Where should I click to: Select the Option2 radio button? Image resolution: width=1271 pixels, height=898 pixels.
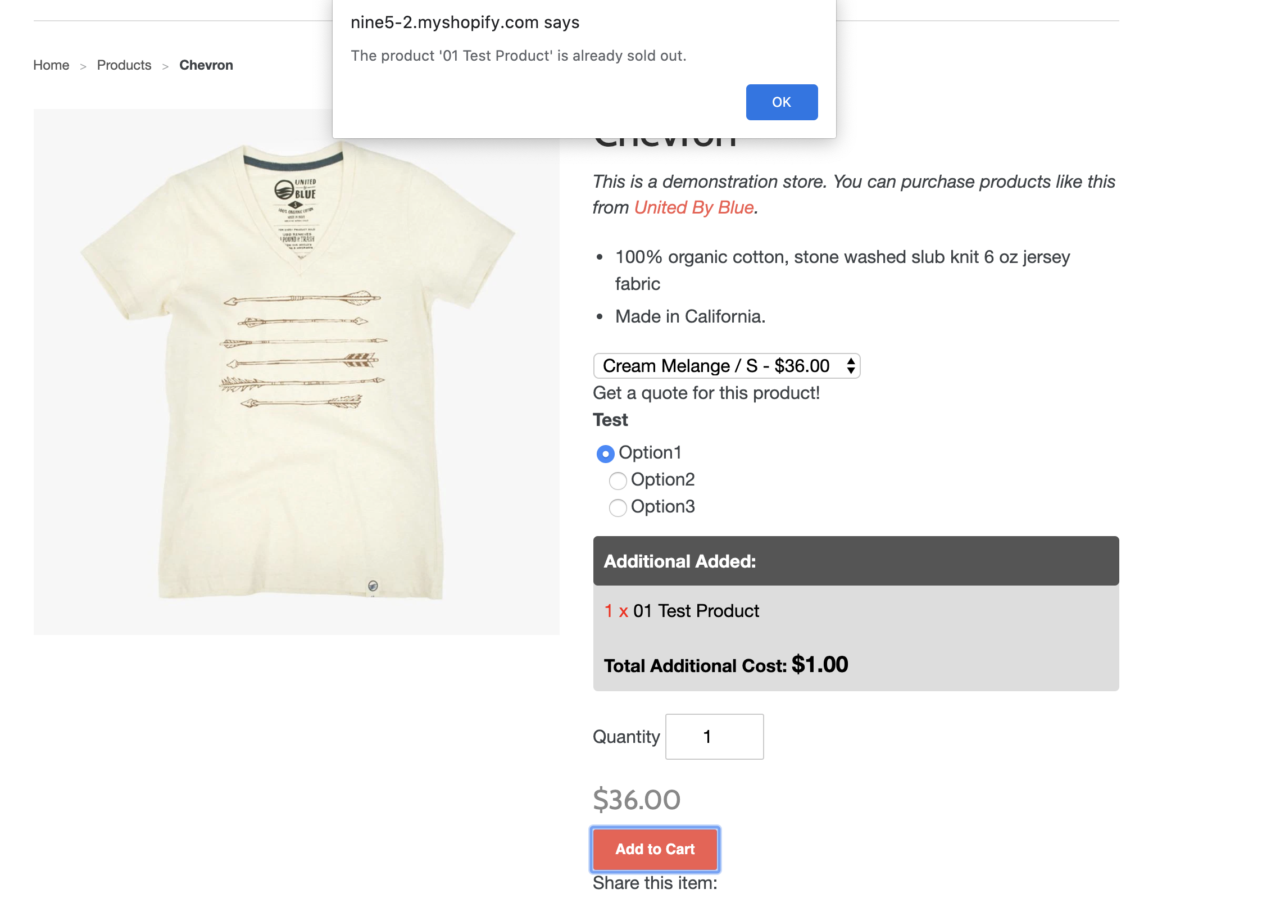click(x=618, y=480)
